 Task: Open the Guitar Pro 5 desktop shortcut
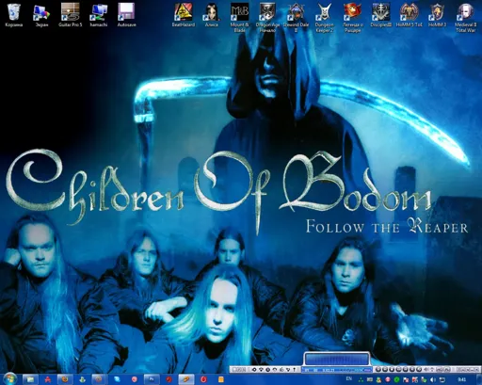[70, 15]
